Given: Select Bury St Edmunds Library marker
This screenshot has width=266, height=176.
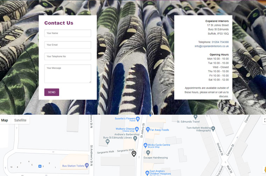Looking at the screenshot, I should (x=107, y=142).
